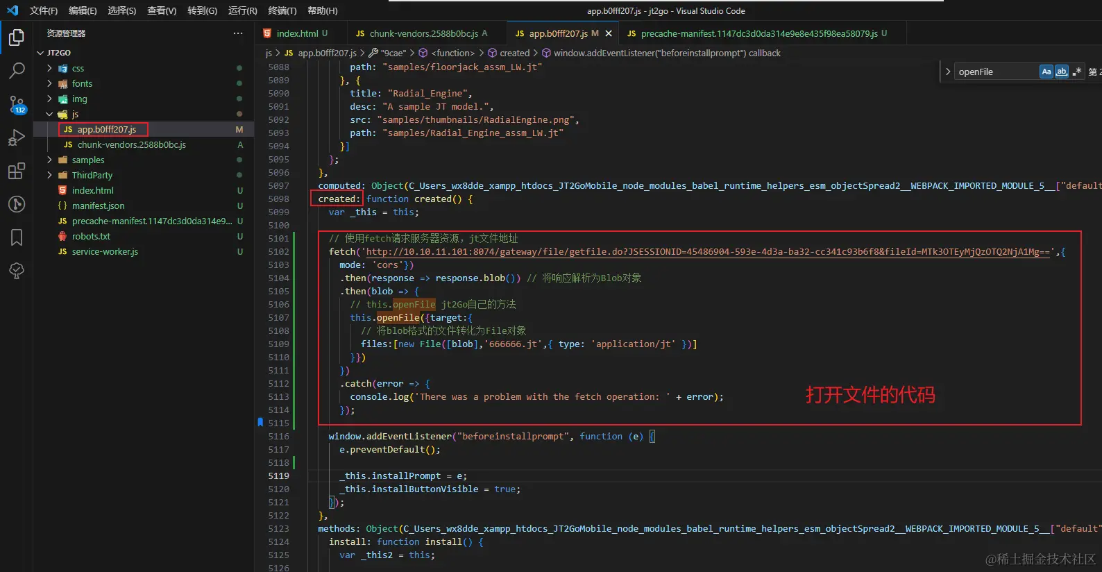Click the fetch URL link on line 5102
The image size is (1102, 572).
point(708,252)
